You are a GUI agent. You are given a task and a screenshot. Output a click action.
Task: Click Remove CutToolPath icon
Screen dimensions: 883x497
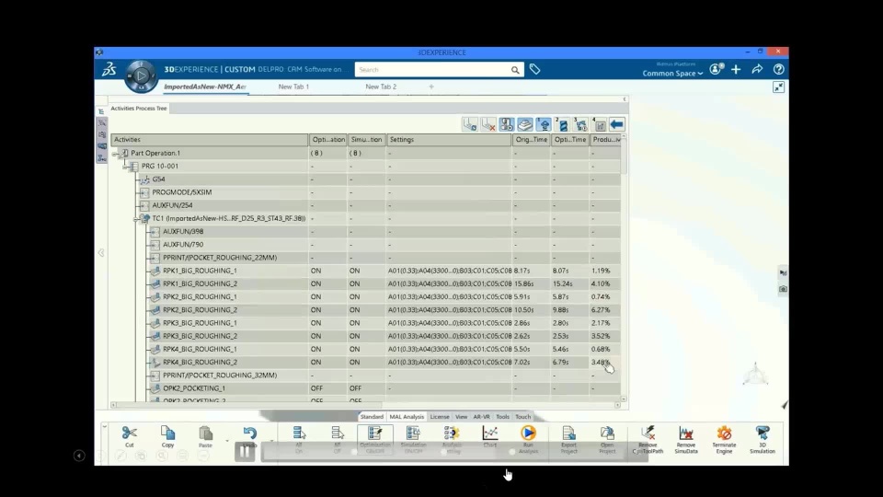[x=648, y=433]
